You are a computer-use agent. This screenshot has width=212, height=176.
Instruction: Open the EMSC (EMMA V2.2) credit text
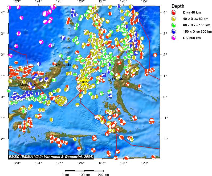[x=51, y=157]
